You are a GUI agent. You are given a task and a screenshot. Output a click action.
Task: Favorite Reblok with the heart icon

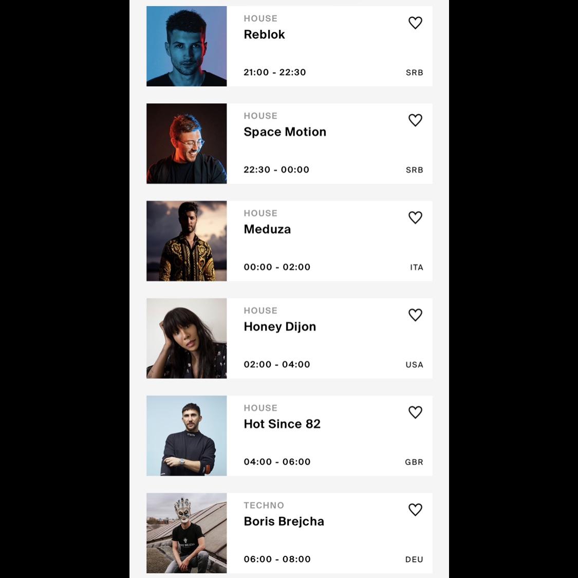[415, 23]
